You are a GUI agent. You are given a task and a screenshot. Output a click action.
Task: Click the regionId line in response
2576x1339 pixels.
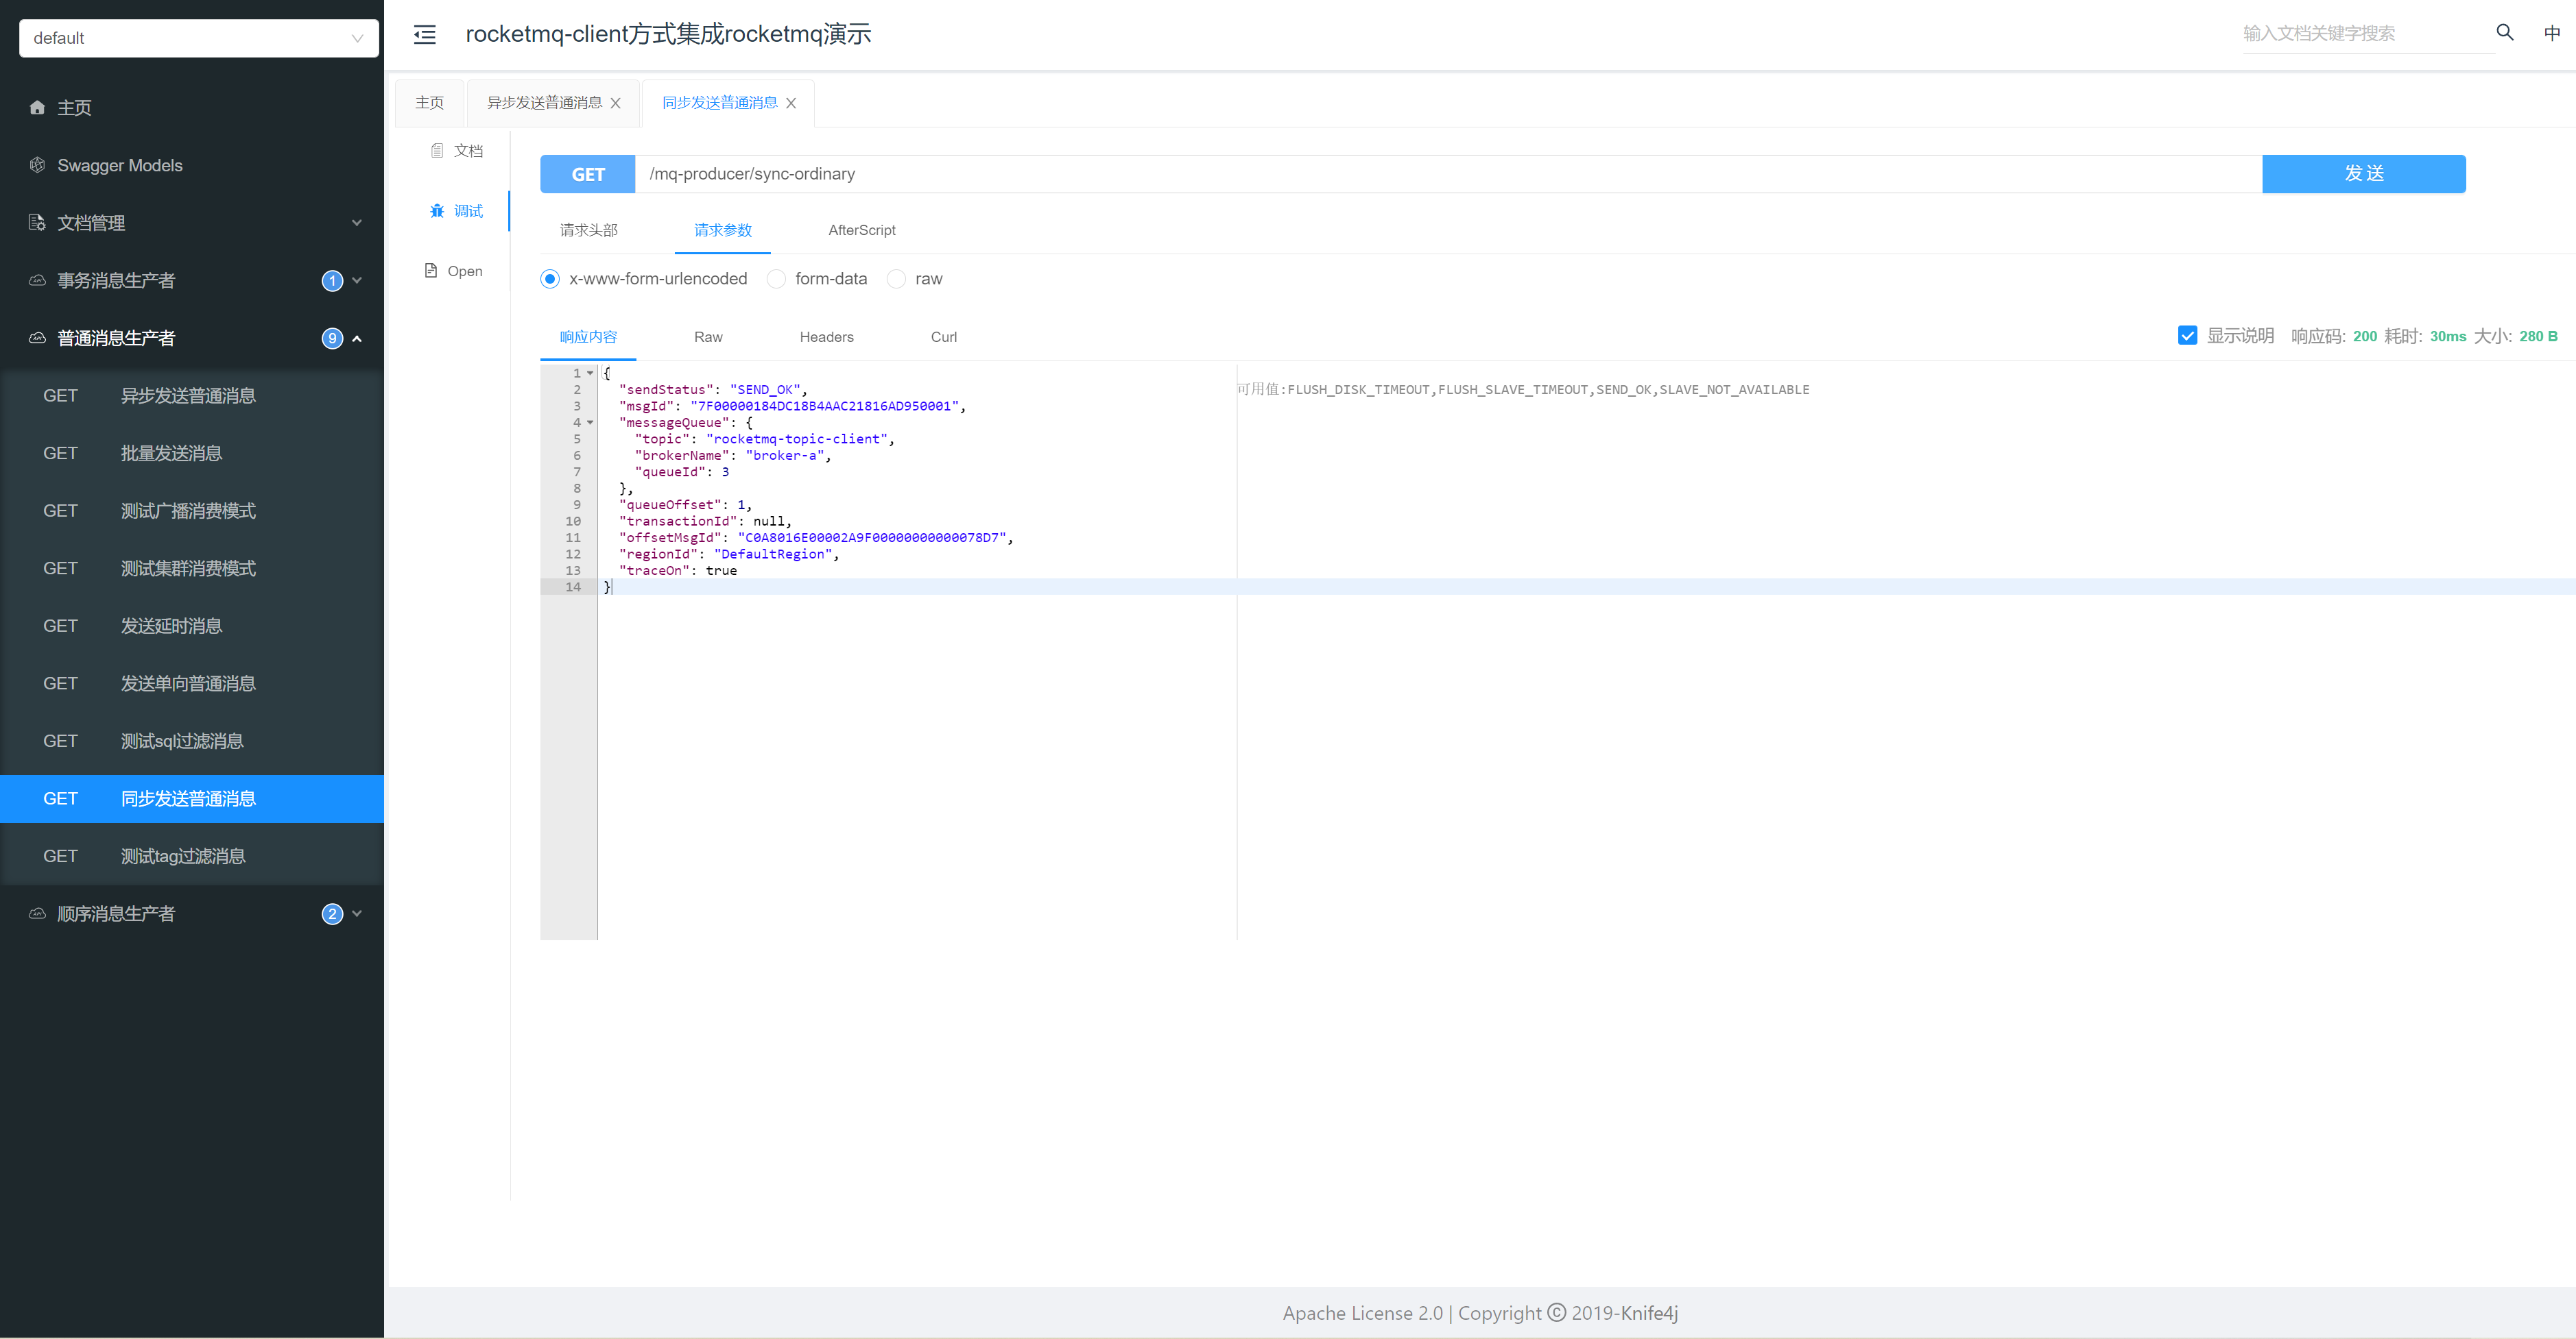coord(729,554)
